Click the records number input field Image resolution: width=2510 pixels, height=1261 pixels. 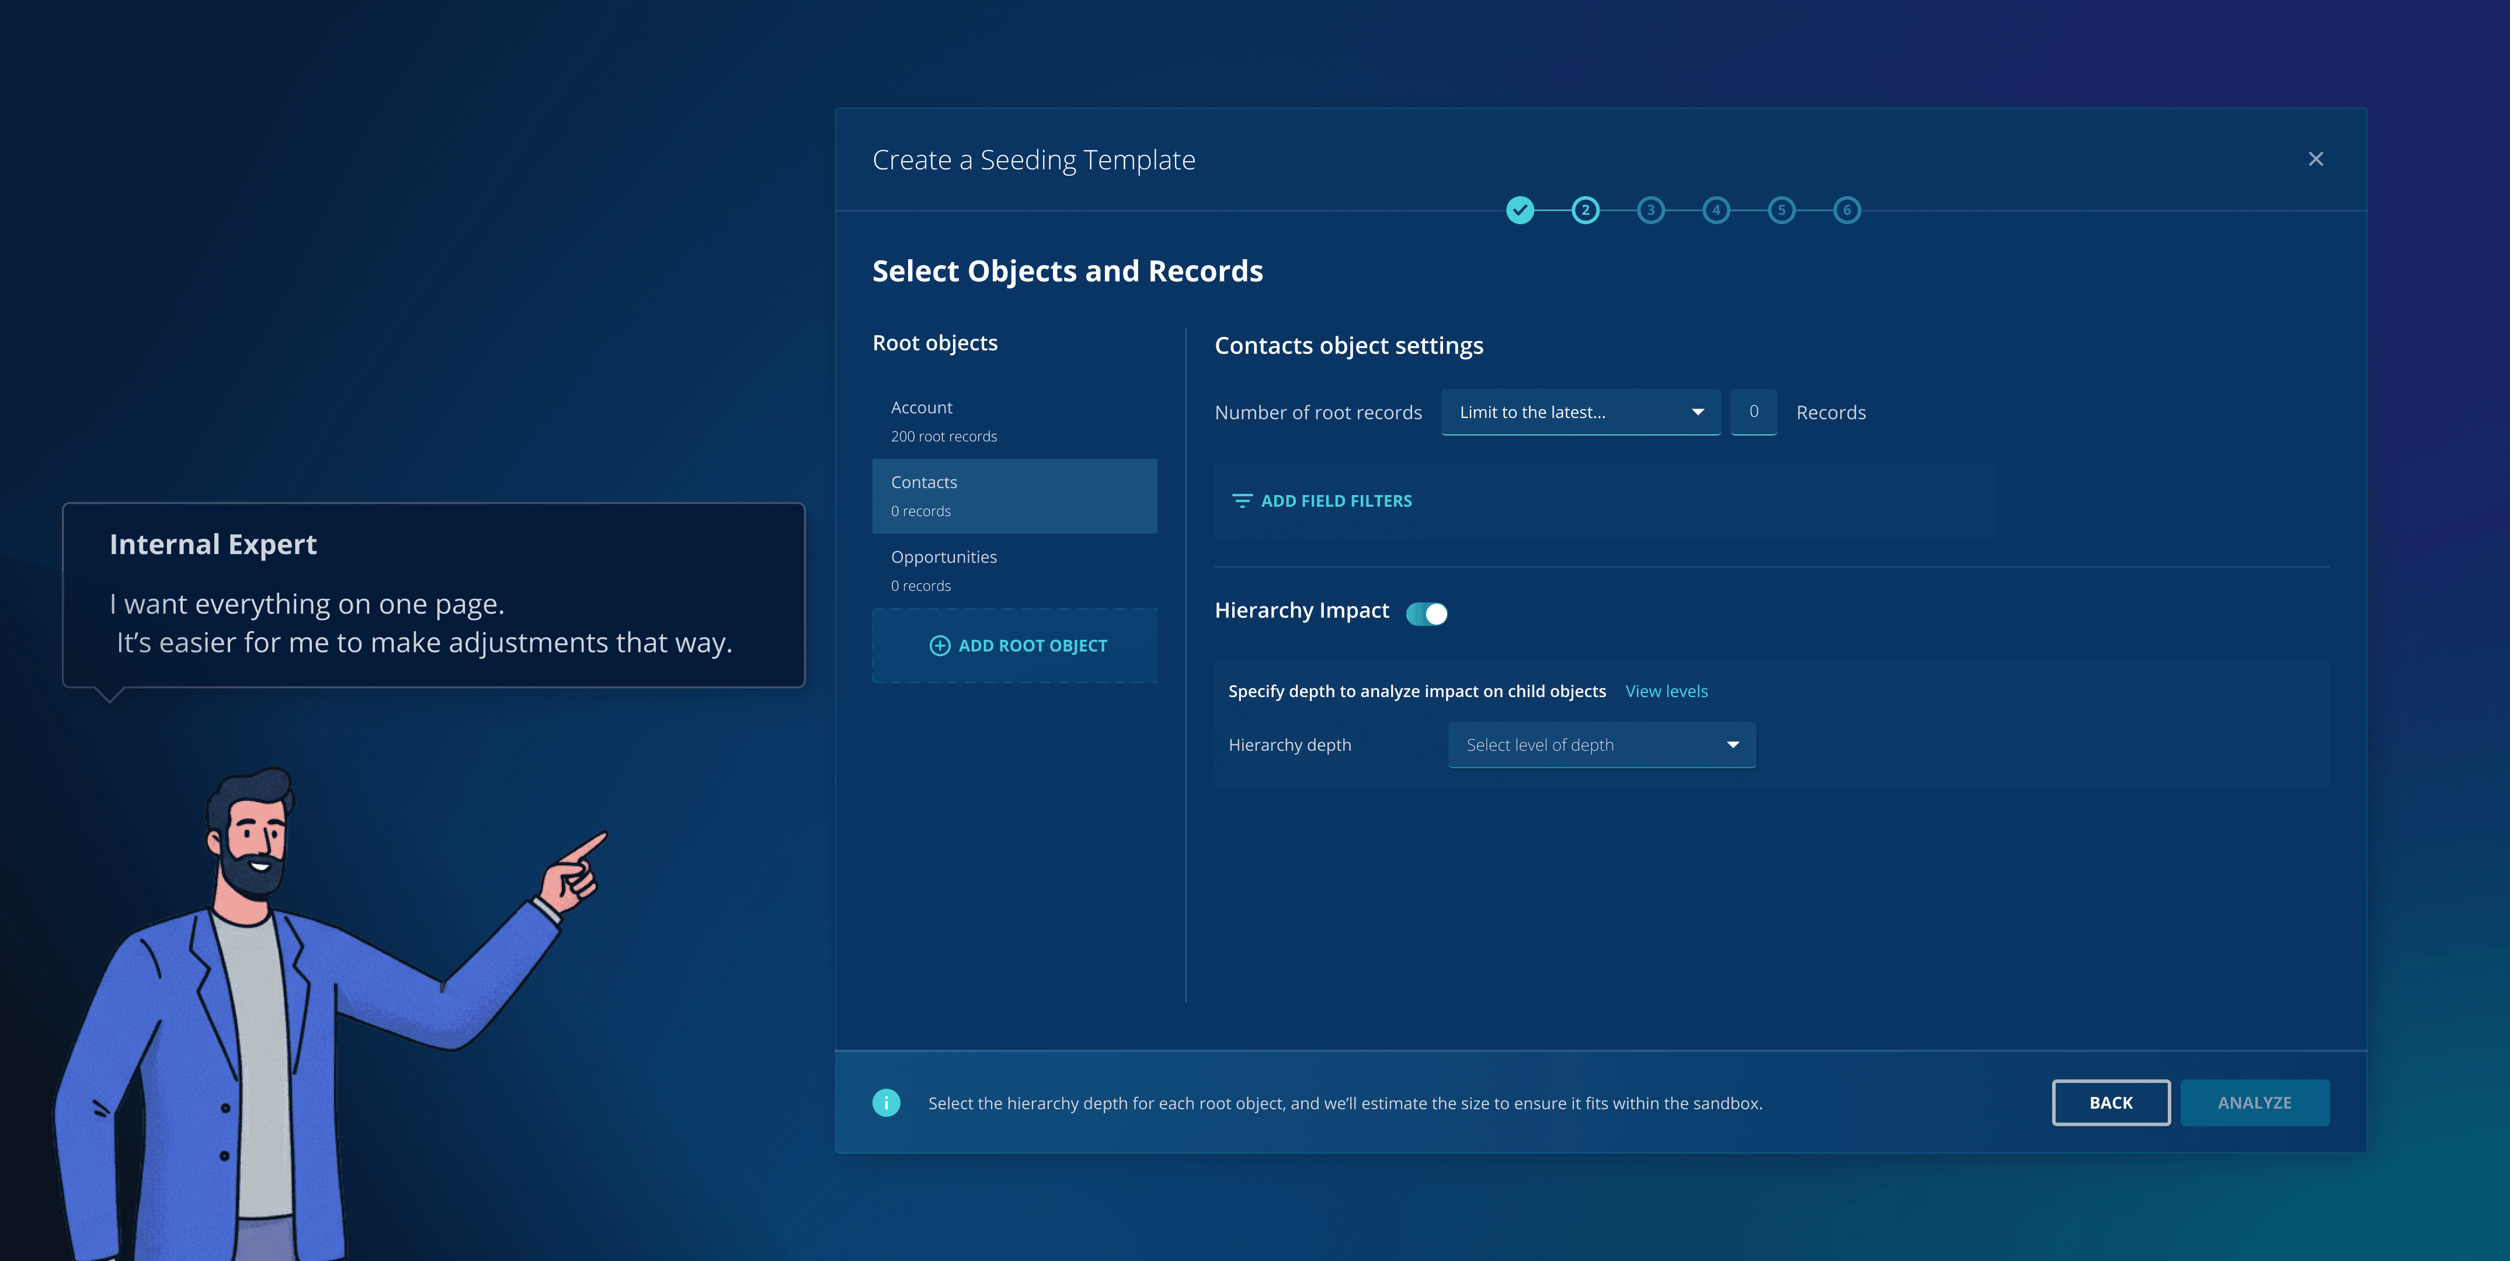pos(1753,412)
